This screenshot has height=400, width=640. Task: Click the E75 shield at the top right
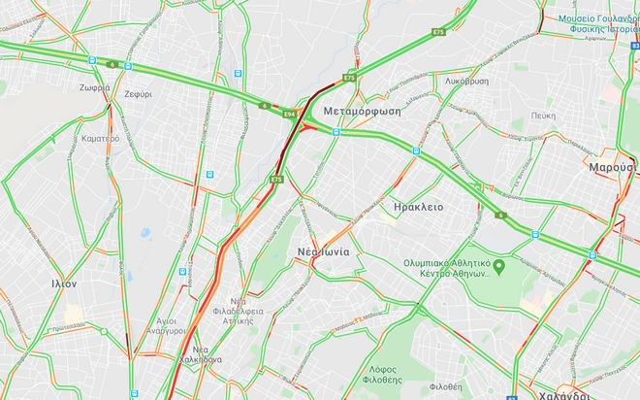coord(438,32)
